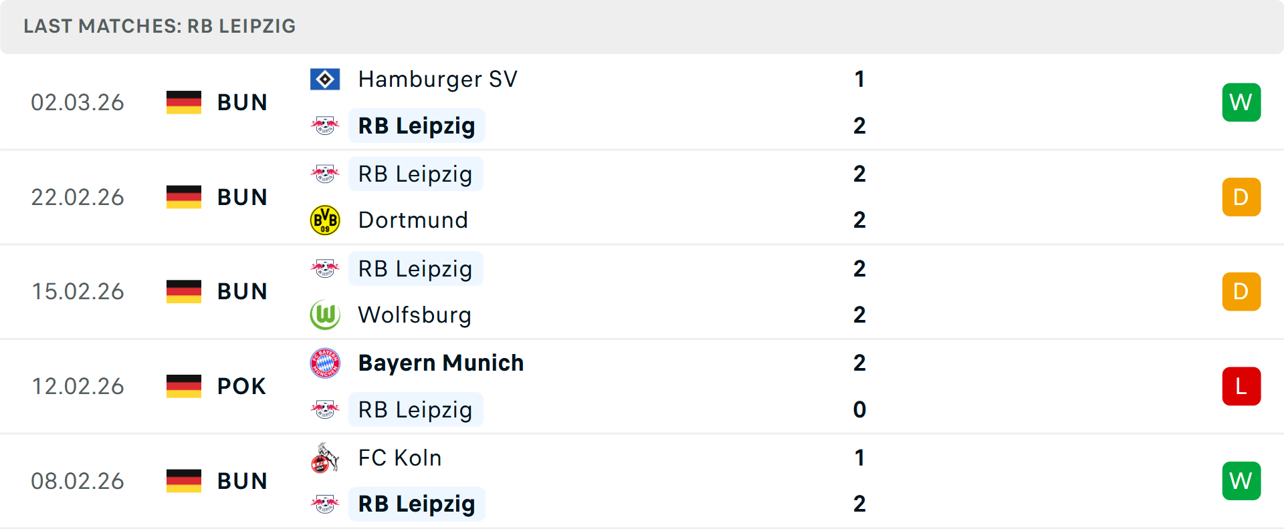The height and width of the screenshot is (529, 1284).
Task: Click the green W badge for the Hamburger SV match
Action: pos(1241,102)
